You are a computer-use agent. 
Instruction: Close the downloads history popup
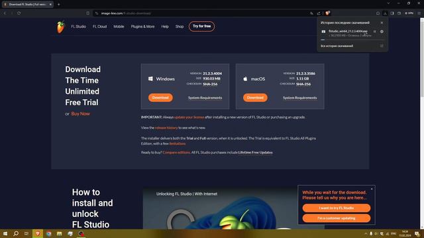click(x=382, y=22)
